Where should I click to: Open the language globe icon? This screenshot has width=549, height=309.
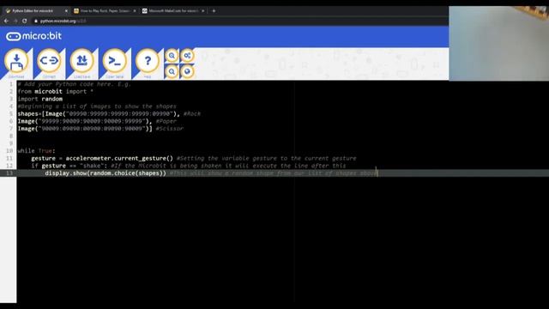click(x=187, y=72)
